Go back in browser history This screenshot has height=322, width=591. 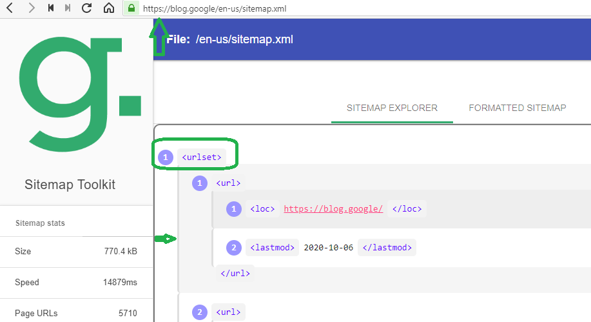click(10, 8)
